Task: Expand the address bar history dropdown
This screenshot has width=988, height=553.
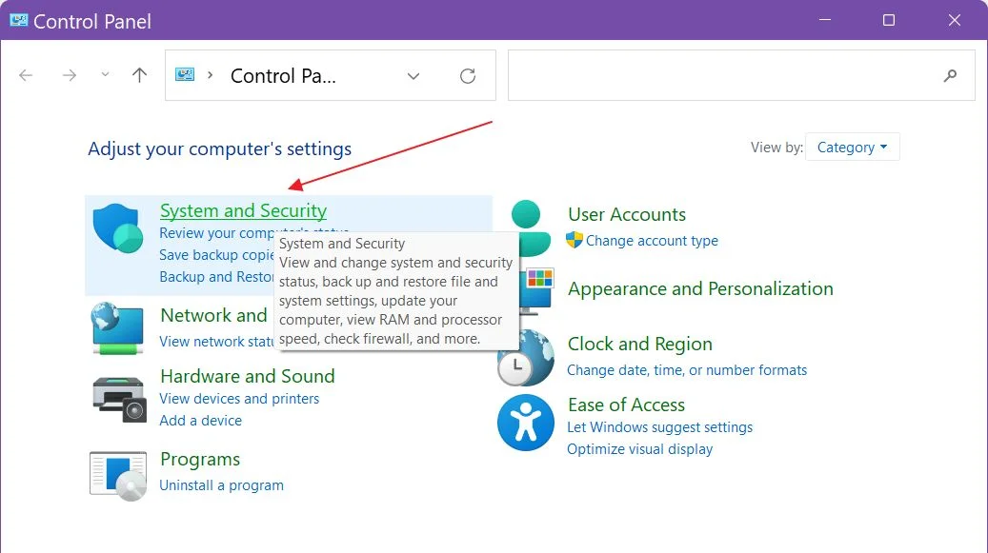Action: pyautogui.click(x=413, y=76)
